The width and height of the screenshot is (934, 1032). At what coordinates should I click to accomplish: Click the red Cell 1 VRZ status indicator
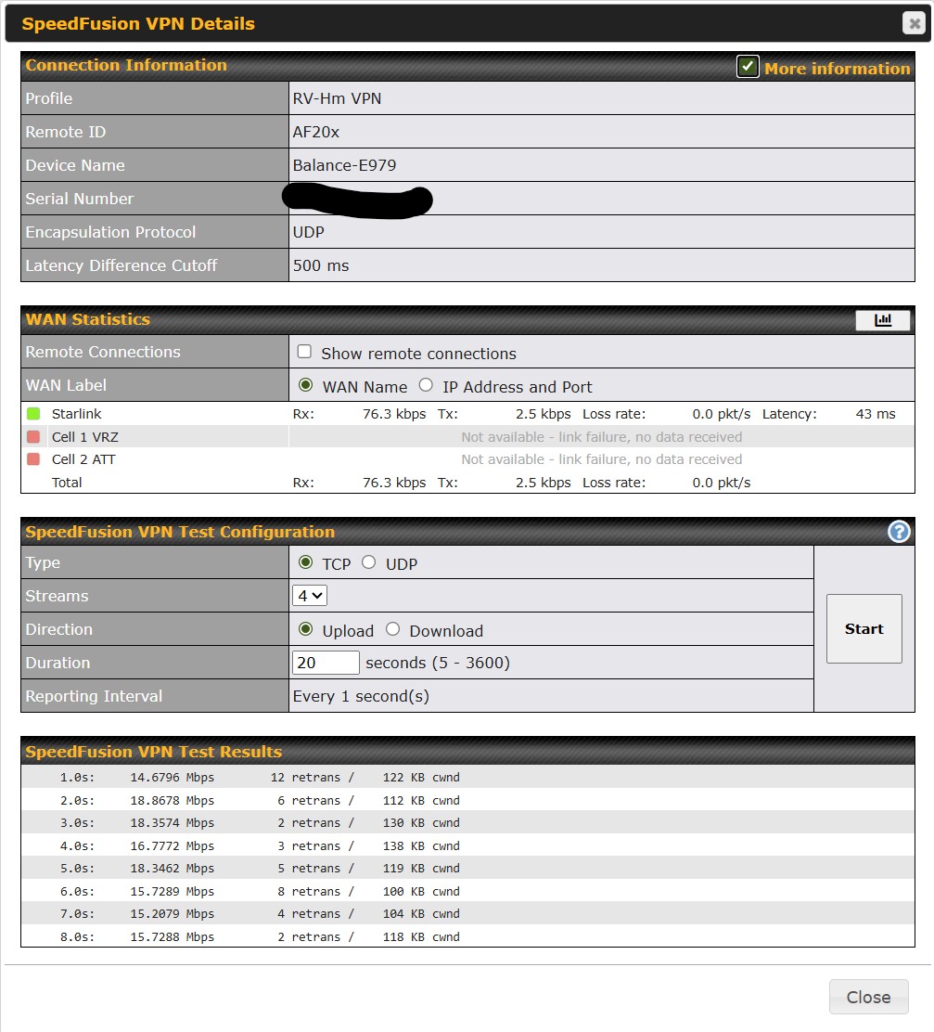point(33,437)
